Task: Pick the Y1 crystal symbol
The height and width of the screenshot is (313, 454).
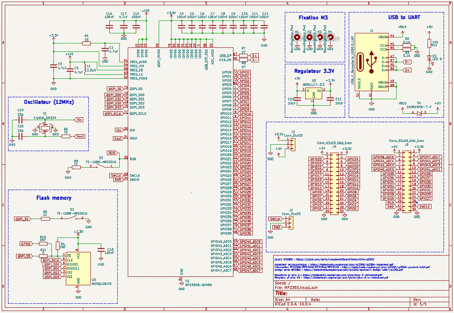Action: pyautogui.click(x=45, y=128)
